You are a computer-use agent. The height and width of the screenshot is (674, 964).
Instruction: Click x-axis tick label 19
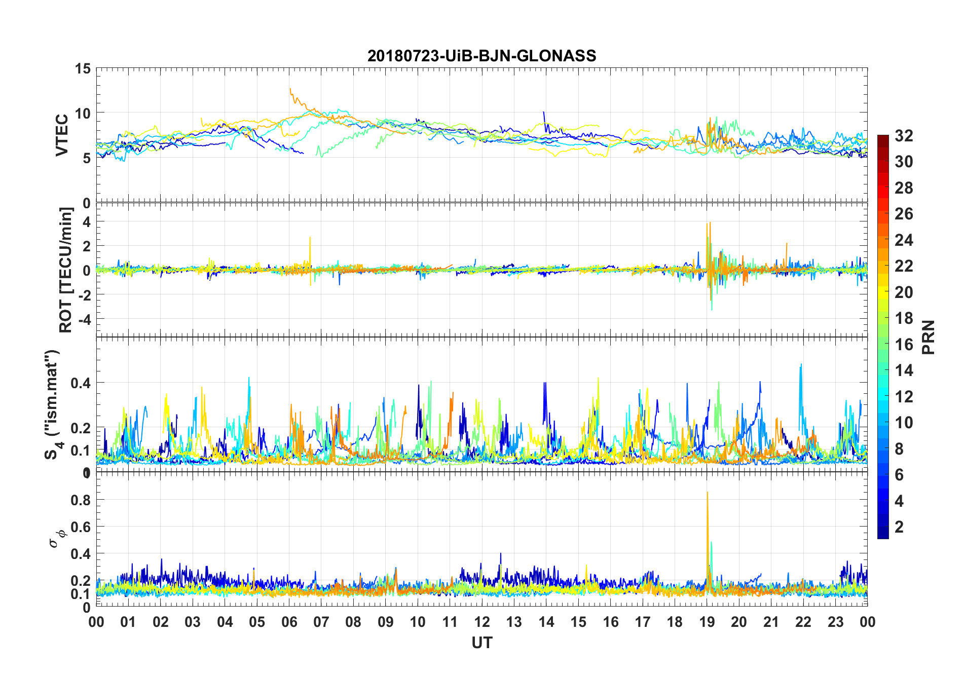707,622
